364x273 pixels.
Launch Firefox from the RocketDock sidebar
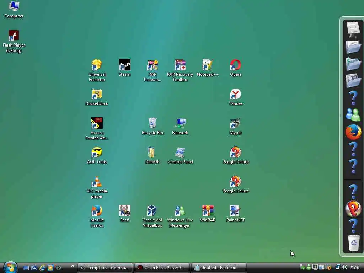(x=353, y=132)
